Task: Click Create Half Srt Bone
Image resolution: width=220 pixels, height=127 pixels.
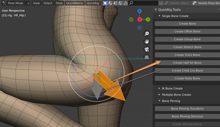Action: 187,63
